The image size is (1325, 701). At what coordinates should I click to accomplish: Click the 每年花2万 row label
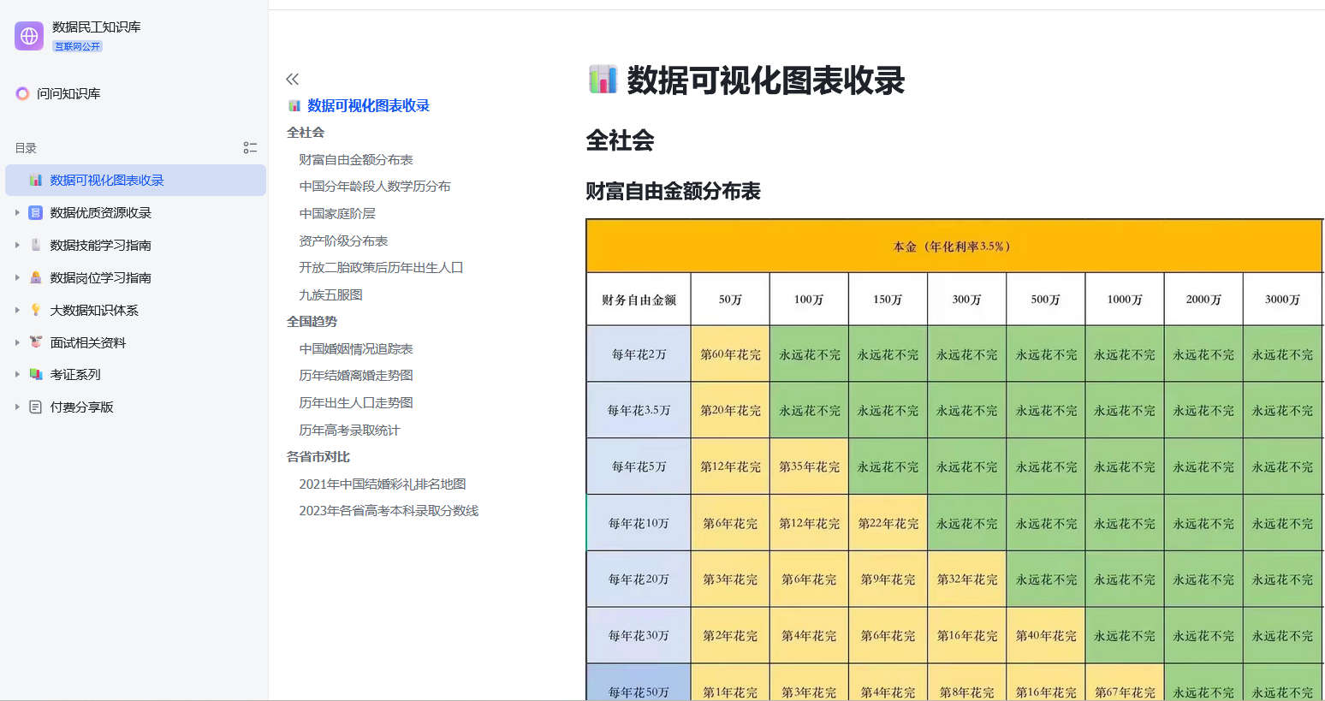[639, 354]
